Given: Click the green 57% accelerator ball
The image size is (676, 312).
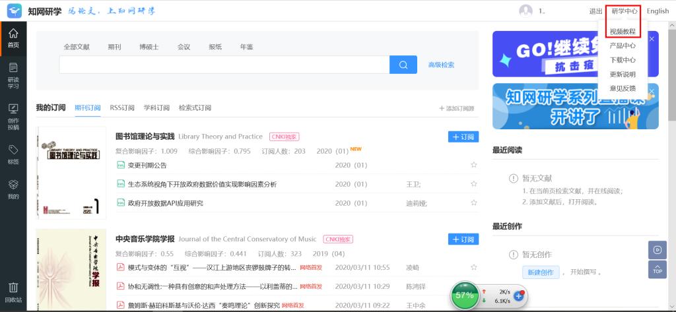Looking at the screenshot, I should pos(465,296).
